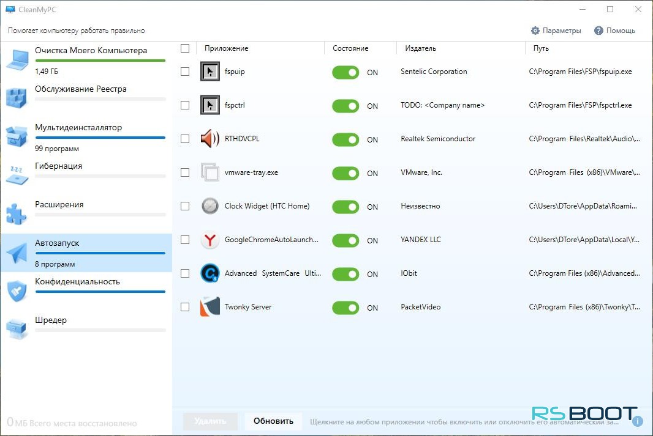Sort by Приложение column header
The width and height of the screenshot is (653, 436).
click(x=226, y=48)
